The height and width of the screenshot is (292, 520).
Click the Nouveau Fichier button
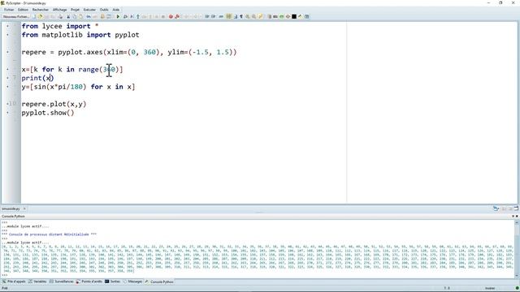(x=16, y=16)
